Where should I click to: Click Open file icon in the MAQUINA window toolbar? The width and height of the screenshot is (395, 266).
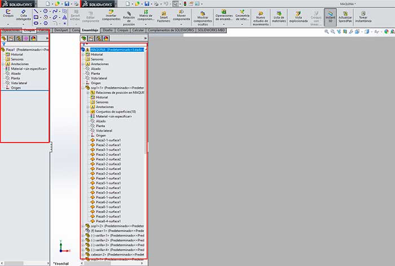137,4
